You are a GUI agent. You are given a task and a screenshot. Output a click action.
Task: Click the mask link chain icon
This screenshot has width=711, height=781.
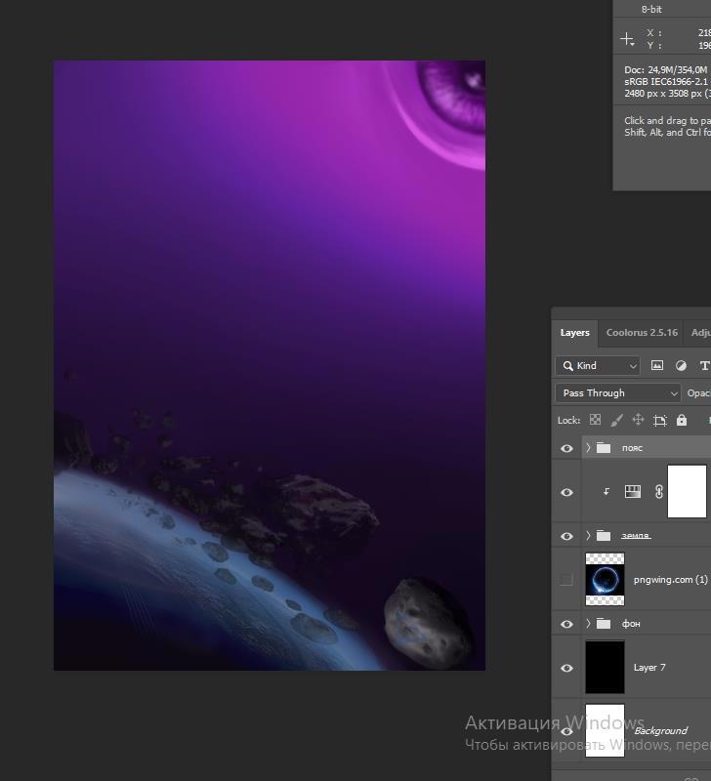tap(658, 492)
